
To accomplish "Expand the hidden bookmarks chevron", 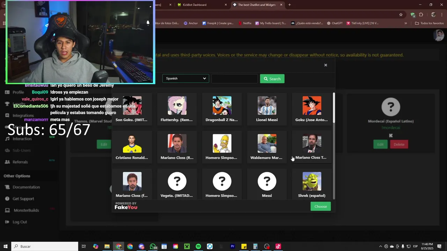I will (x=406, y=23).
